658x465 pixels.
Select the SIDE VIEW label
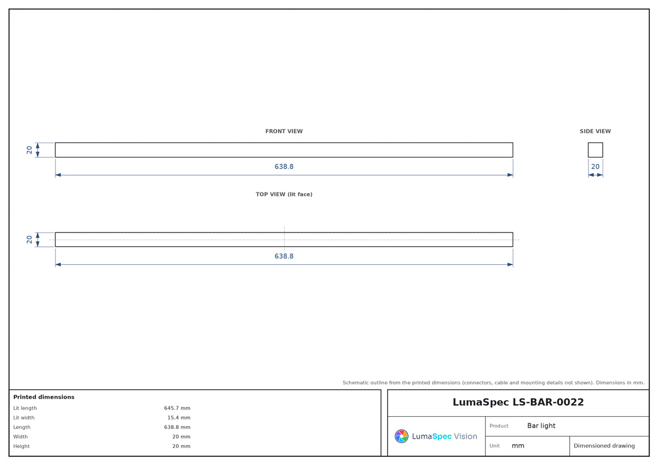coord(595,132)
